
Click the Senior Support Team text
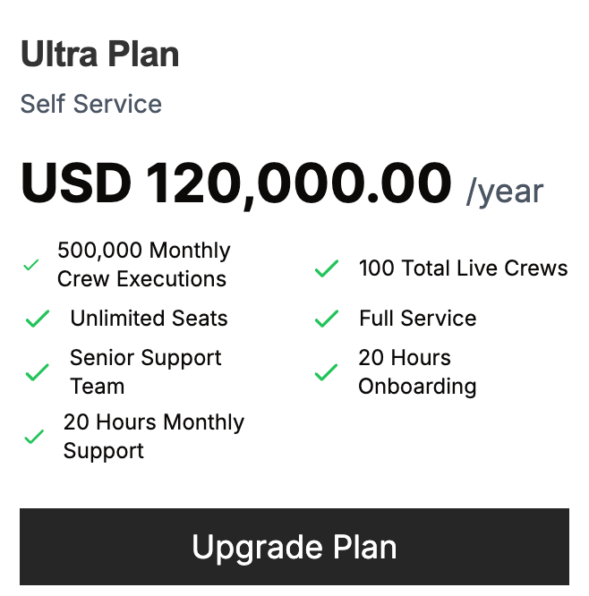tap(145, 372)
